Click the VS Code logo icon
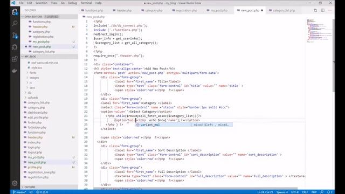Viewport: 345px width, 194px height. 13,3
